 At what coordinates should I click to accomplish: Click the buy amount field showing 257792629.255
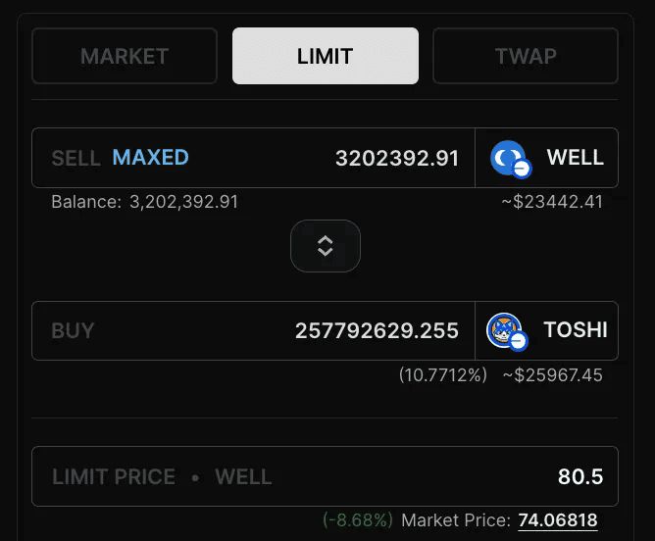pyautogui.click(x=377, y=330)
